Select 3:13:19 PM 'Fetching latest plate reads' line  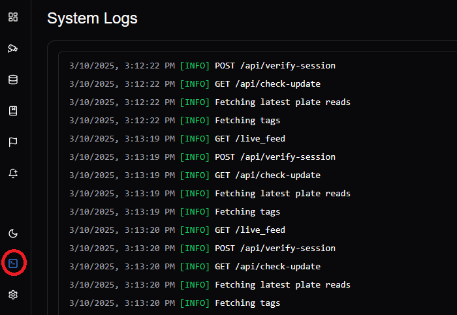pos(210,194)
